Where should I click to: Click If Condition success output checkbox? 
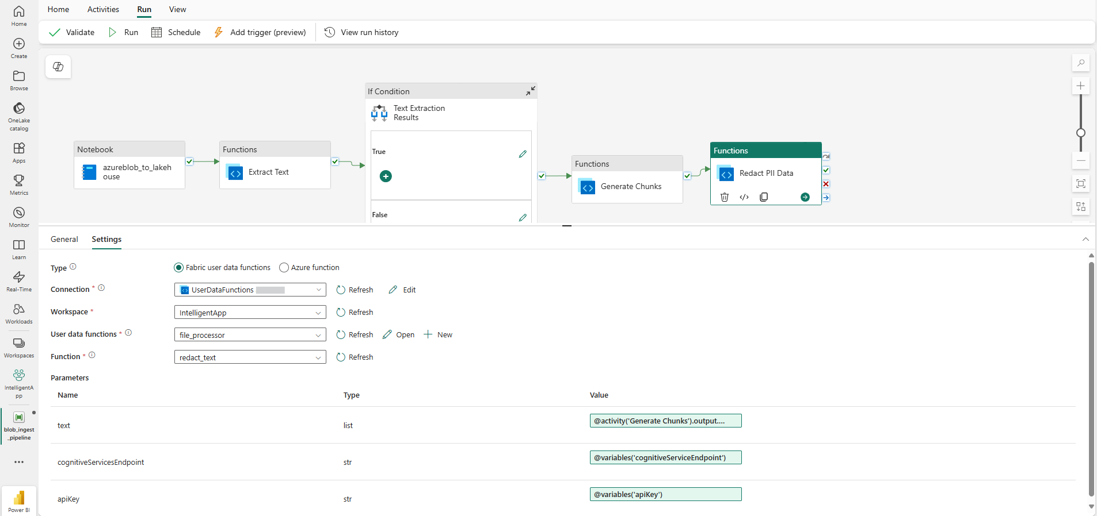542,176
